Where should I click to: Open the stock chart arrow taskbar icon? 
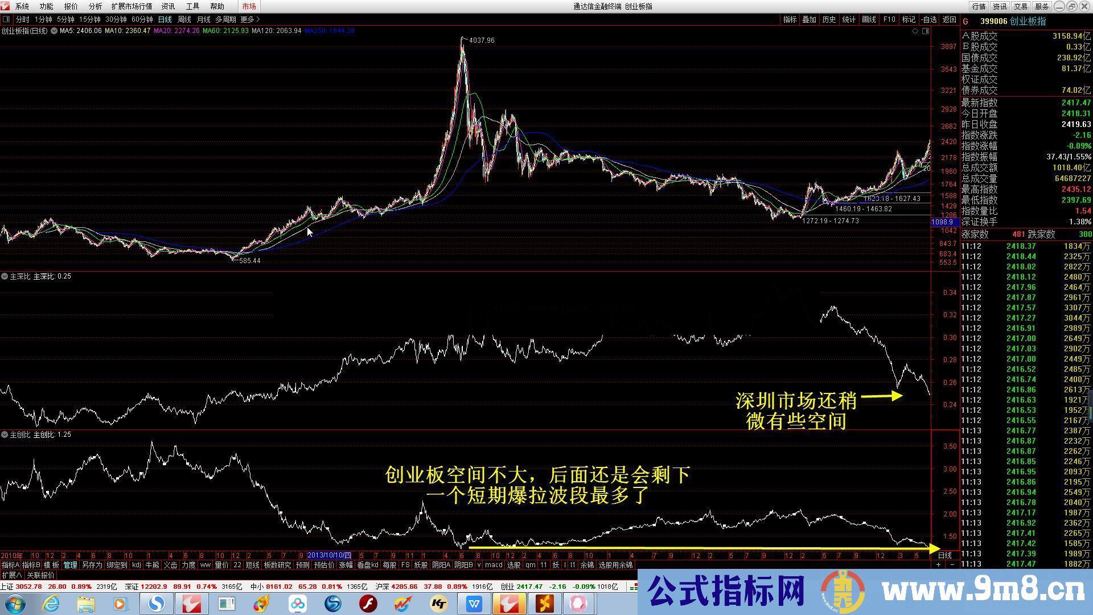[404, 604]
